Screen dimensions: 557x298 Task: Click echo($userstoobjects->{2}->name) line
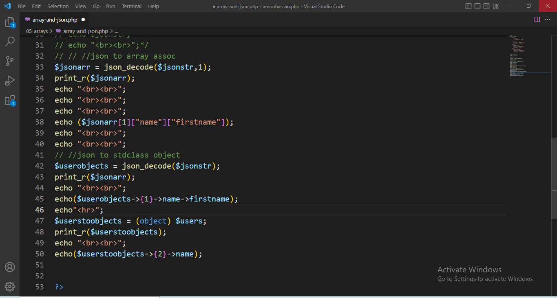[128, 254]
